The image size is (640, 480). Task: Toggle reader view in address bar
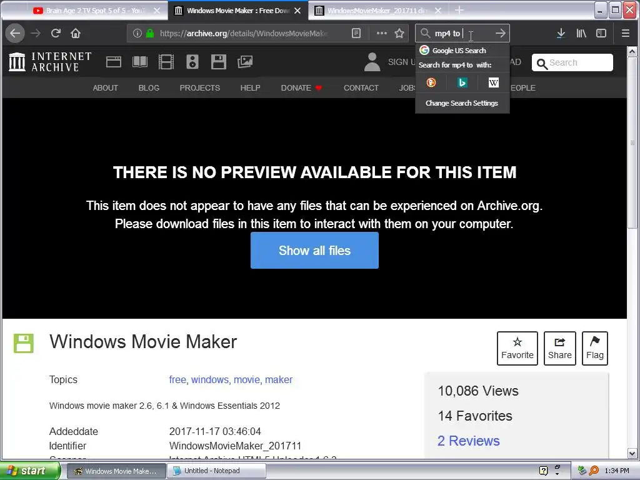point(356,33)
